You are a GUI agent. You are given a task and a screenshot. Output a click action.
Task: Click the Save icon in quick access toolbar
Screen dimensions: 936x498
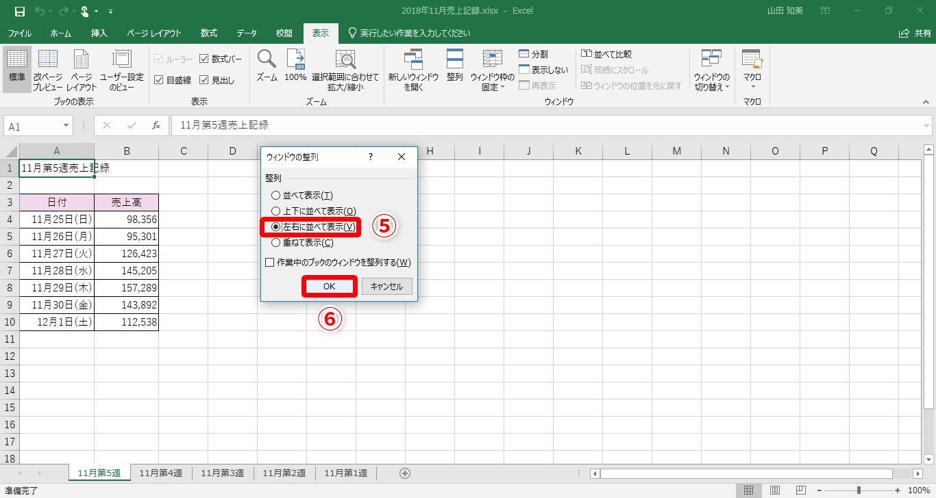(x=19, y=11)
